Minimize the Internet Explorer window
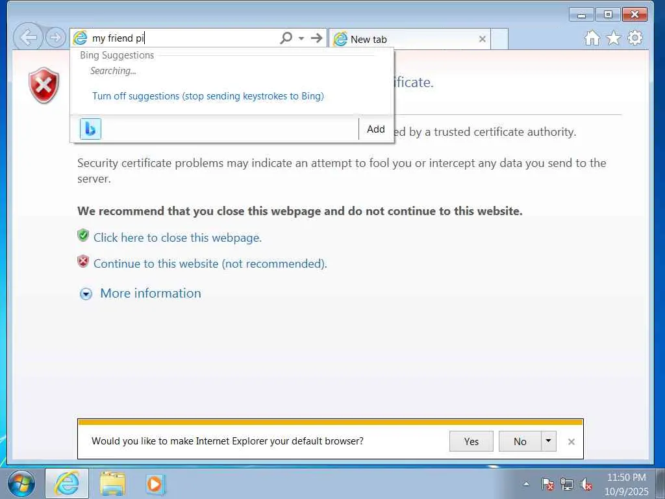Screen dimensions: 665x499 click(x=581, y=15)
